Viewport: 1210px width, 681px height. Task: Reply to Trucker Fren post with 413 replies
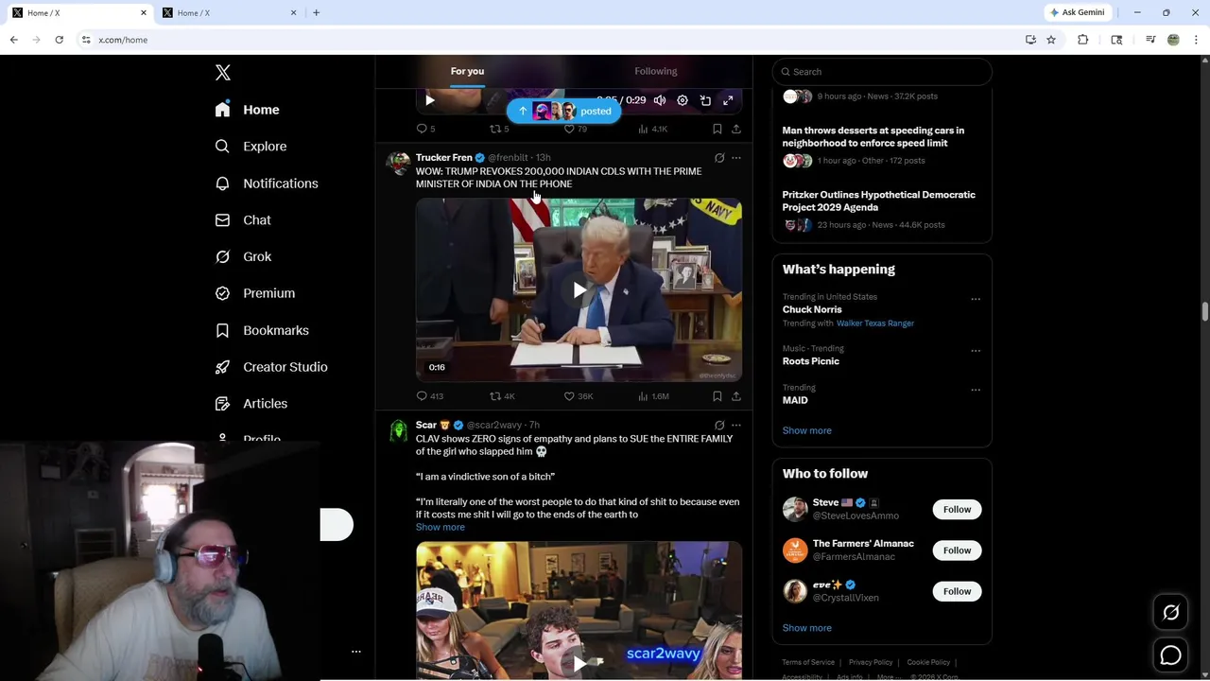(x=429, y=396)
